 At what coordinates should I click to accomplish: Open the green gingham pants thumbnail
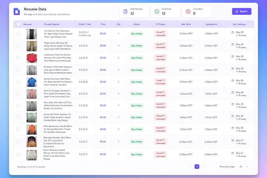click(32, 117)
